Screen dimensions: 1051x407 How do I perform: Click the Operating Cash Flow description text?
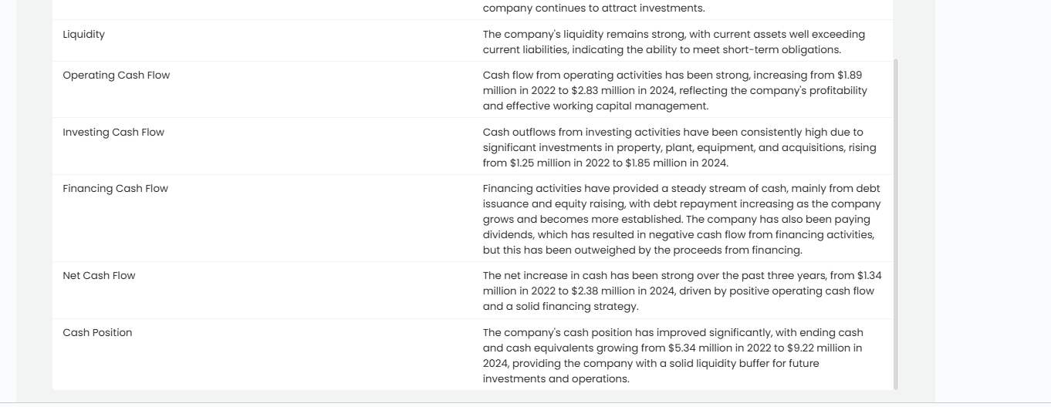675,90
